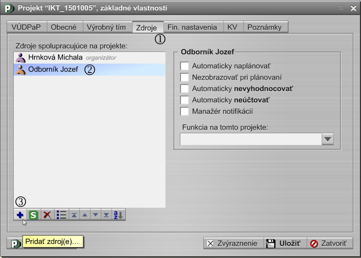This screenshot has width=361, height=258.
Task: Enable Automaticky naplánovať checkbox
Action: (184, 66)
